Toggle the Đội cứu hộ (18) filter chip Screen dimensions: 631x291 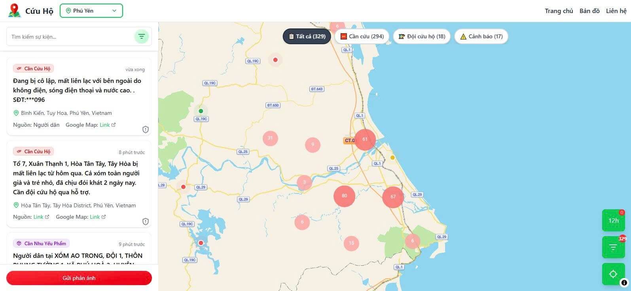click(422, 36)
